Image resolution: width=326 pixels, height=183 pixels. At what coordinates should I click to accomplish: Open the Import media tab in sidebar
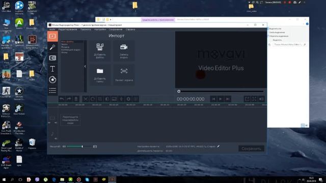[x=52, y=36]
